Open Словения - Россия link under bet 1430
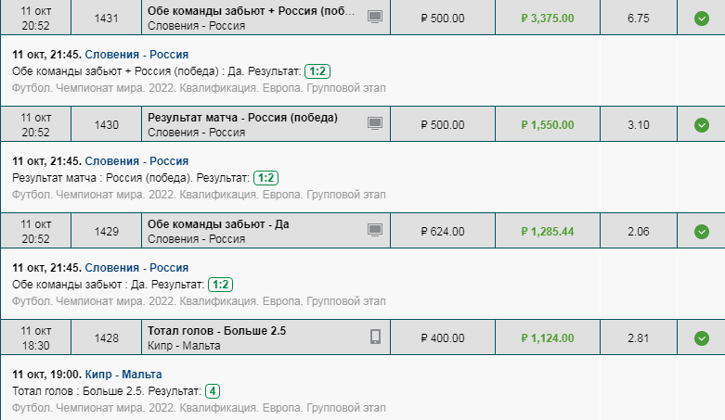The height and width of the screenshot is (420, 725). click(x=136, y=161)
